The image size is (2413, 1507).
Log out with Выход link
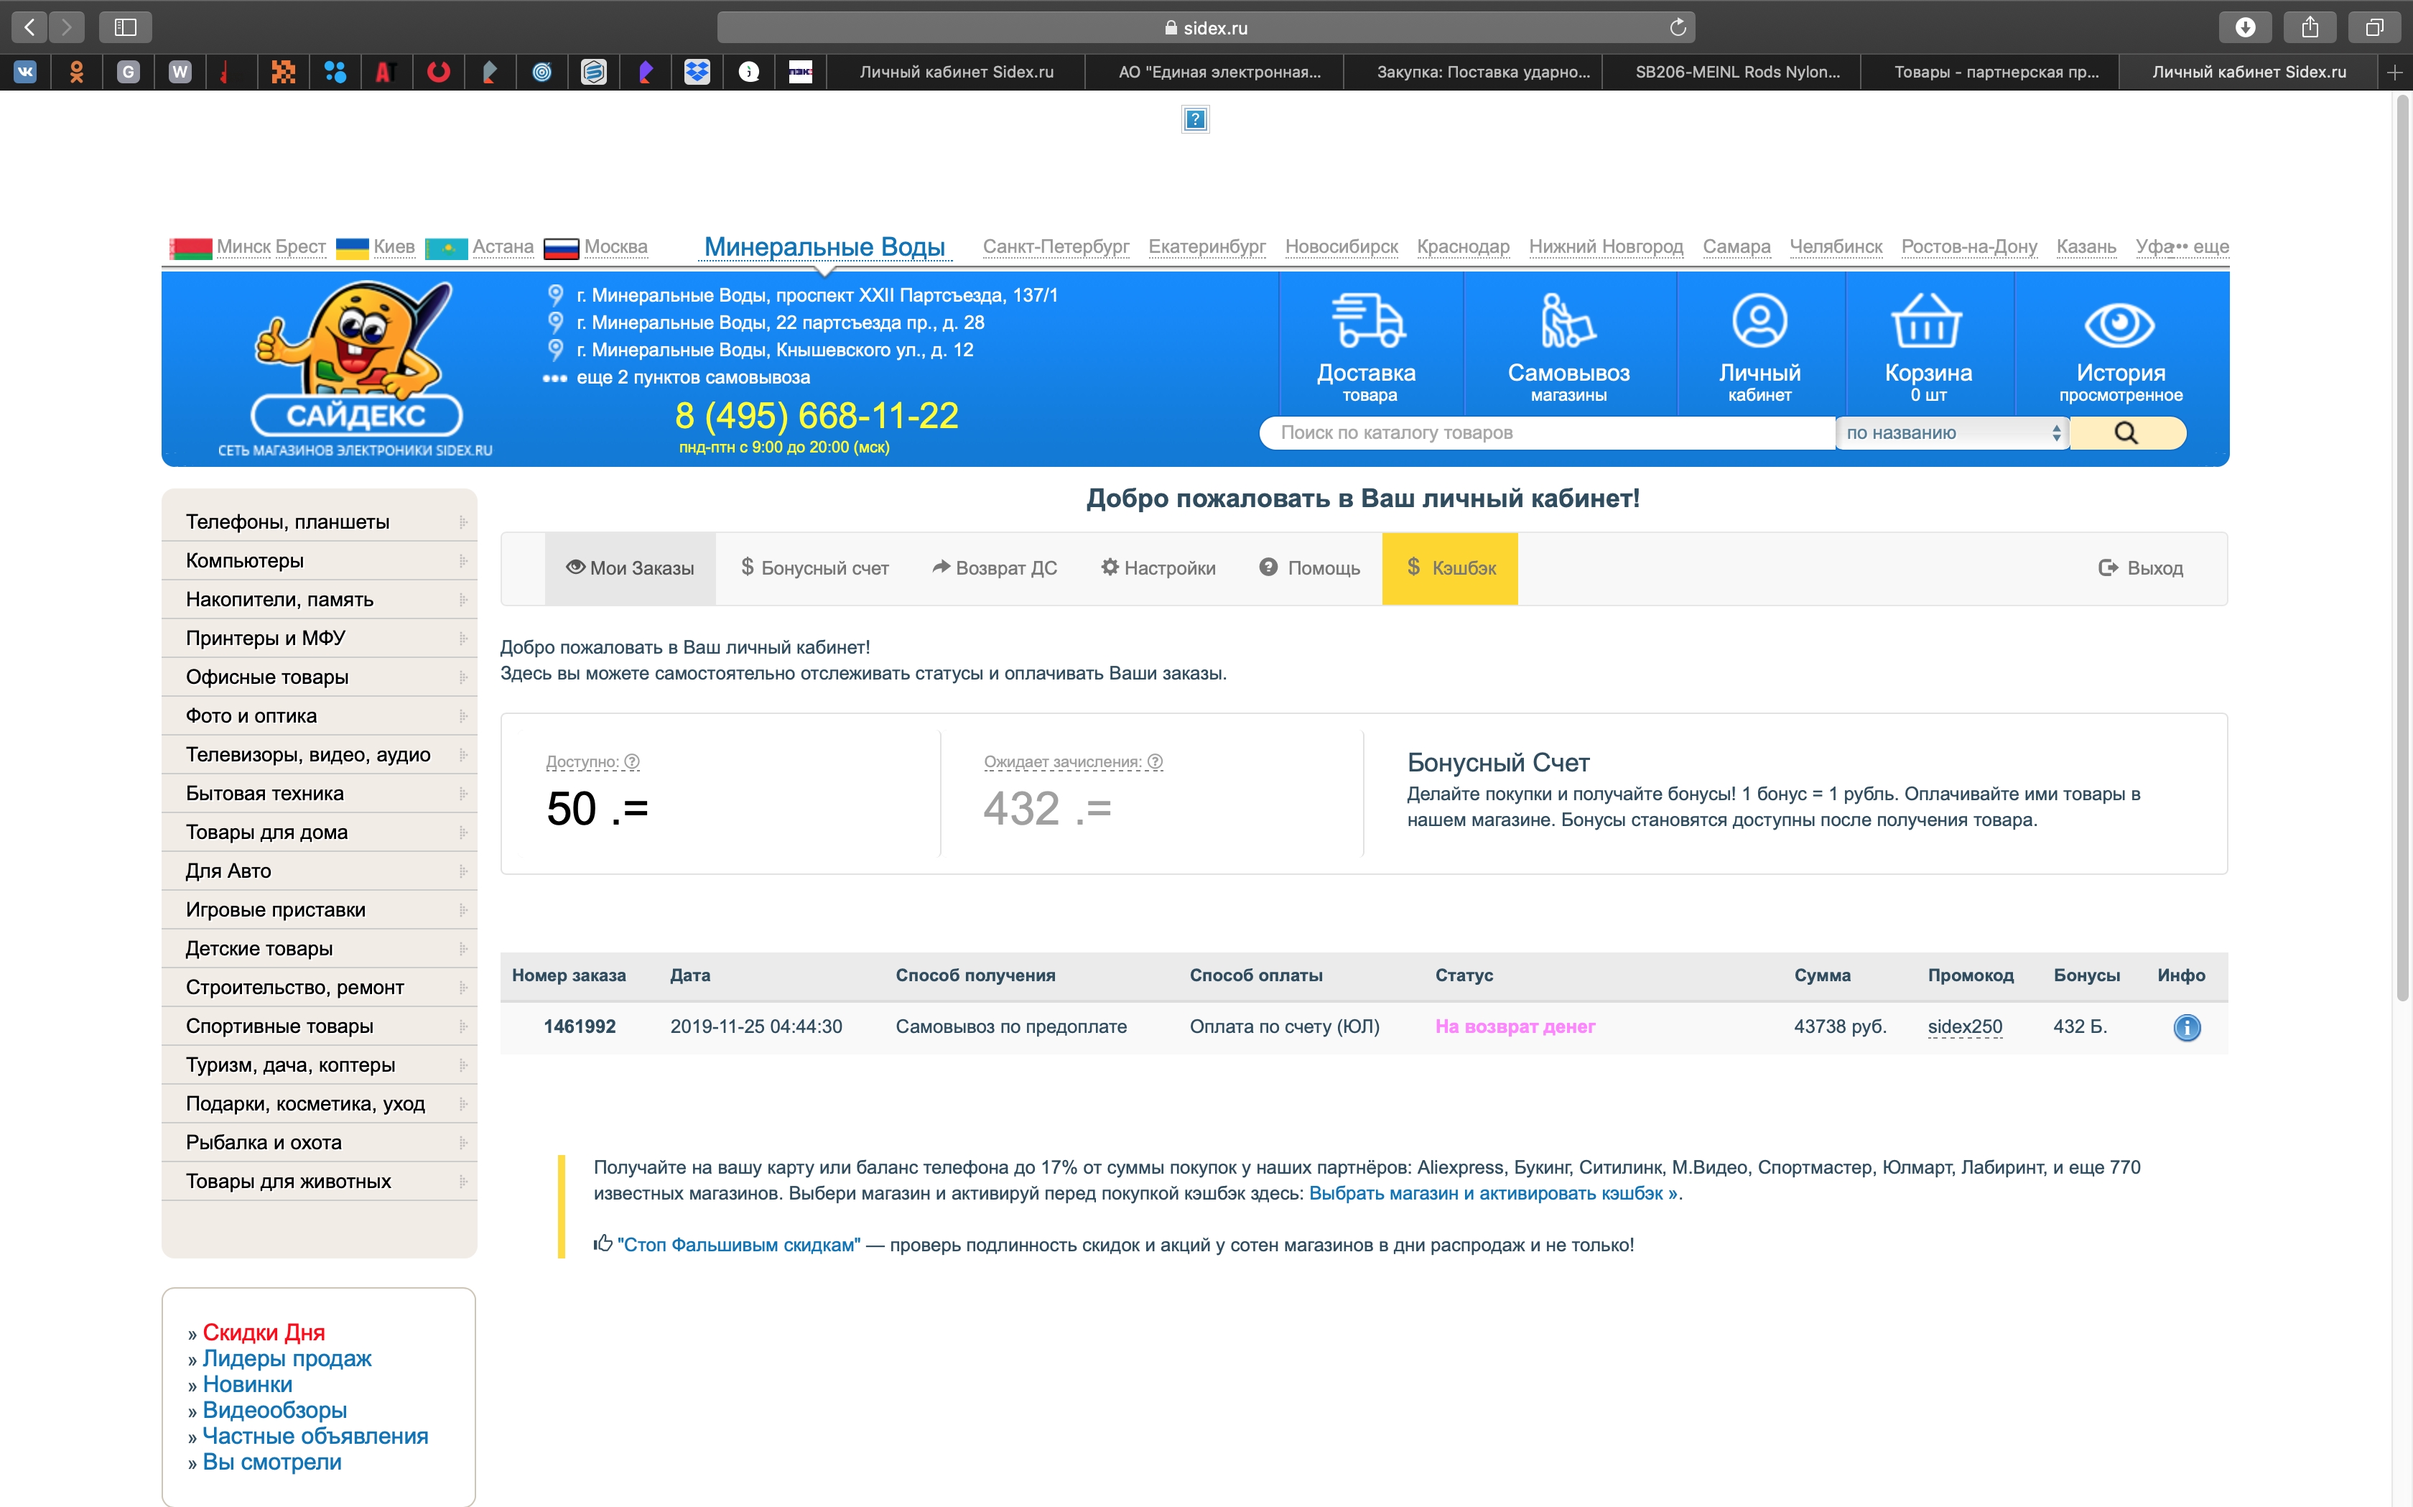pyautogui.click(x=2140, y=568)
